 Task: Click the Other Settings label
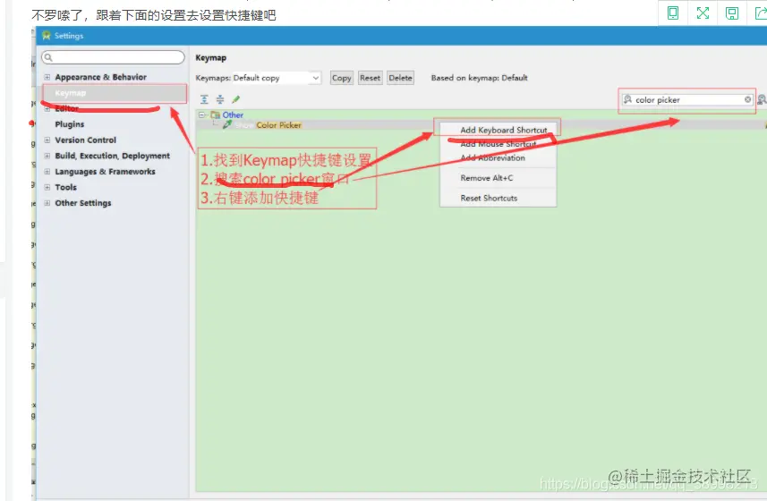pos(83,203)
